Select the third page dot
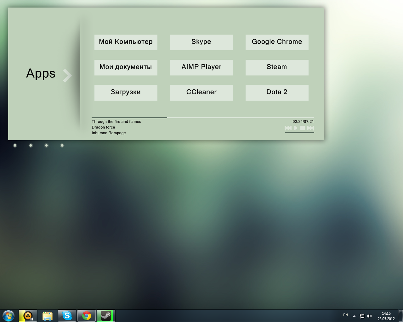Screen dimensions: 403x322 pos(47,145)
